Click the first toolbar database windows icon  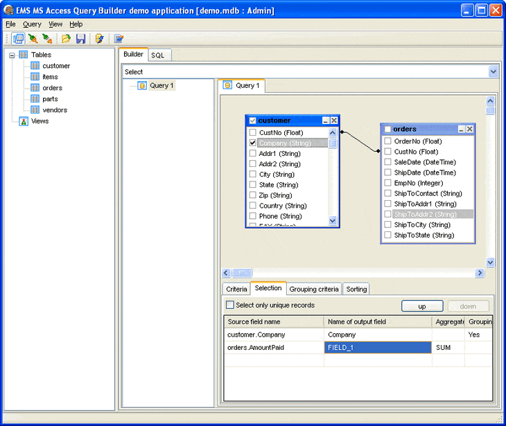(18, 39)
